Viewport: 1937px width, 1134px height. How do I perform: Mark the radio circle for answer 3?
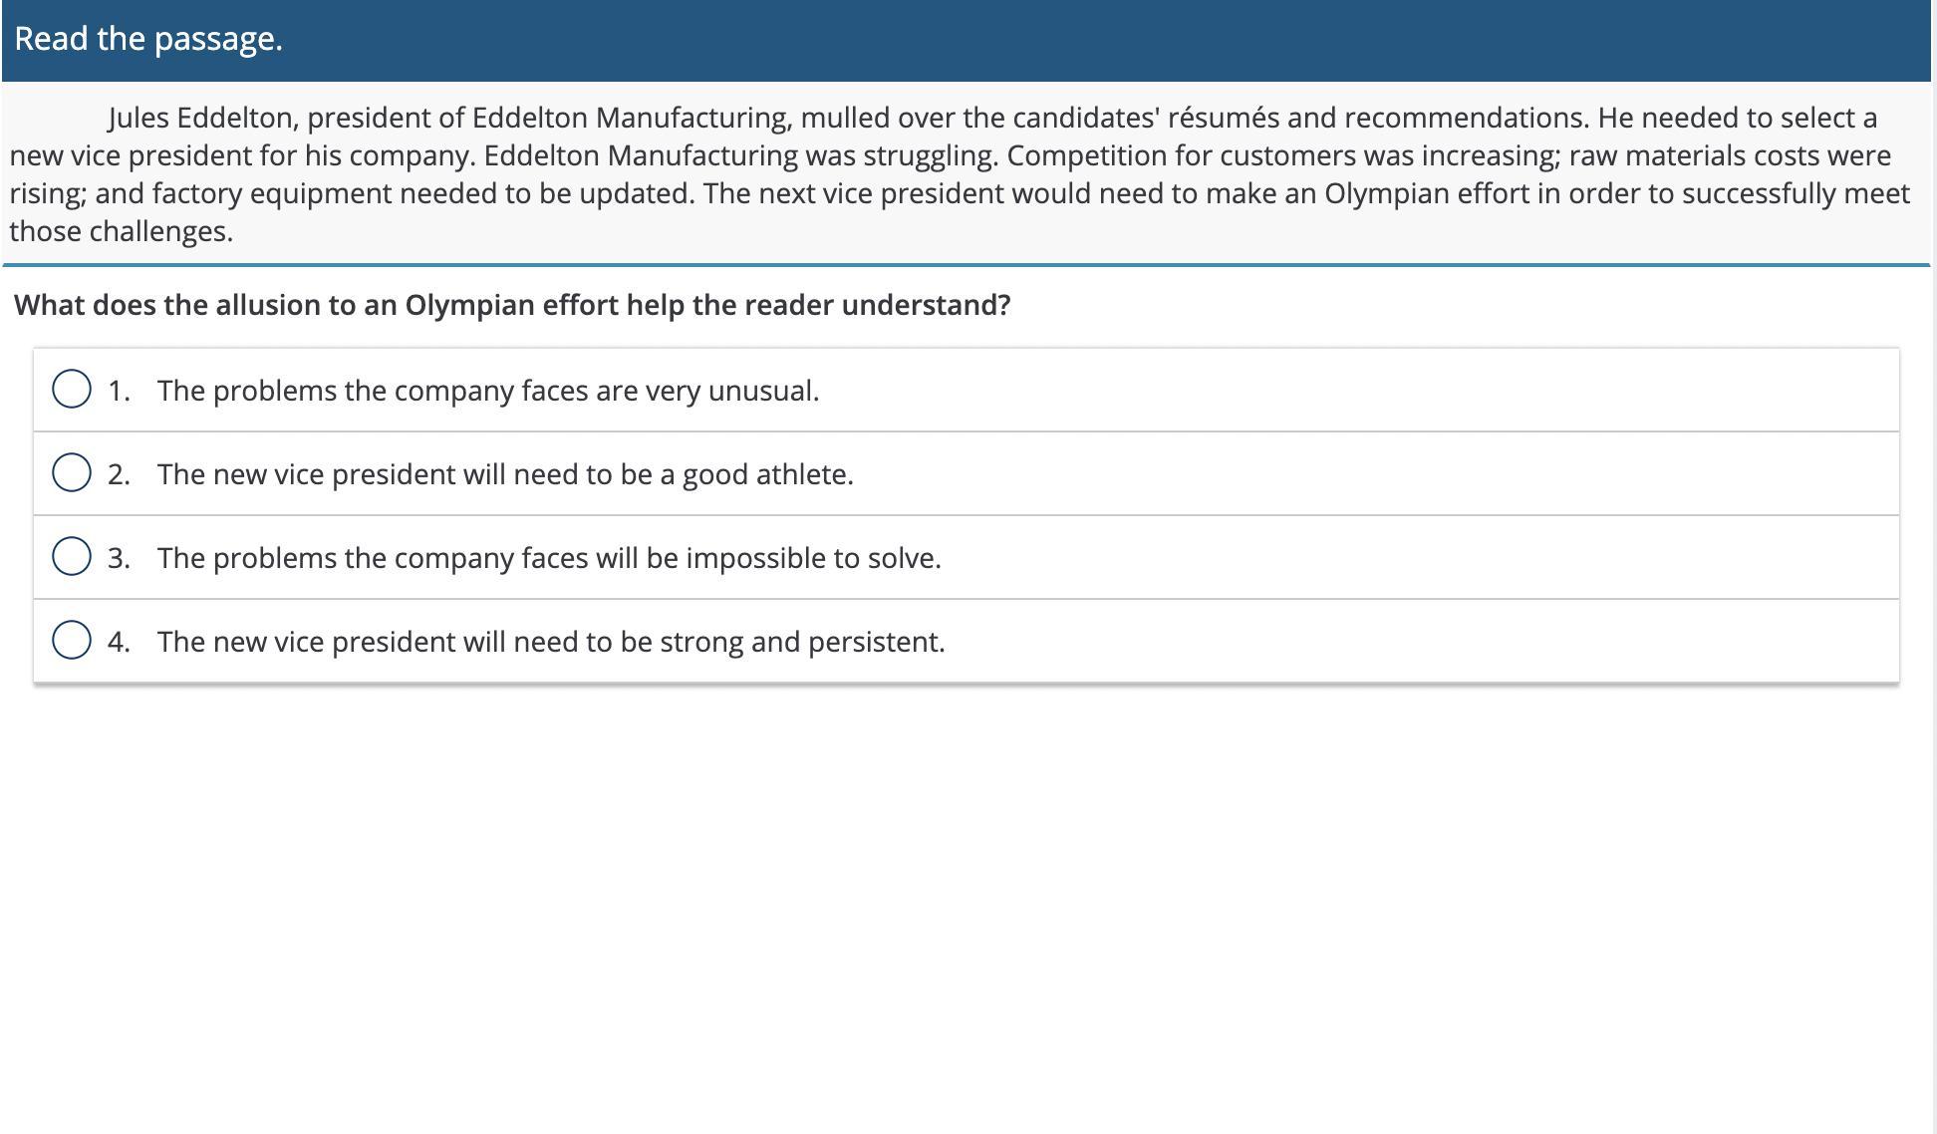(72, 556)
